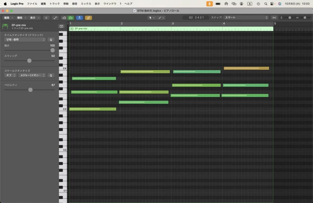Click the Spotlight search icon in menu bar
This screenshot has width=313, height=203.
pyautogui.click(x=265, y=4)
